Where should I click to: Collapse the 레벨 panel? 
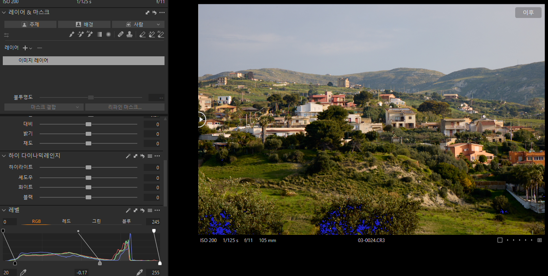[x=4, y=210]
